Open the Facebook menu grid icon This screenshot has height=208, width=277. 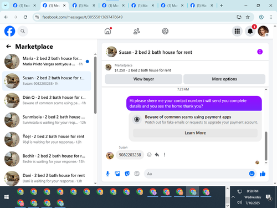click(237, 31)
